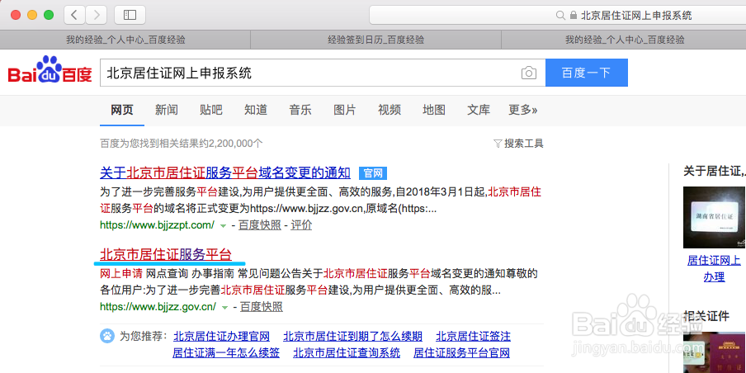Open 百度快照 for bjjzz.gov.cn result
This screenshot has height=373, width=746.
[262, 307]
